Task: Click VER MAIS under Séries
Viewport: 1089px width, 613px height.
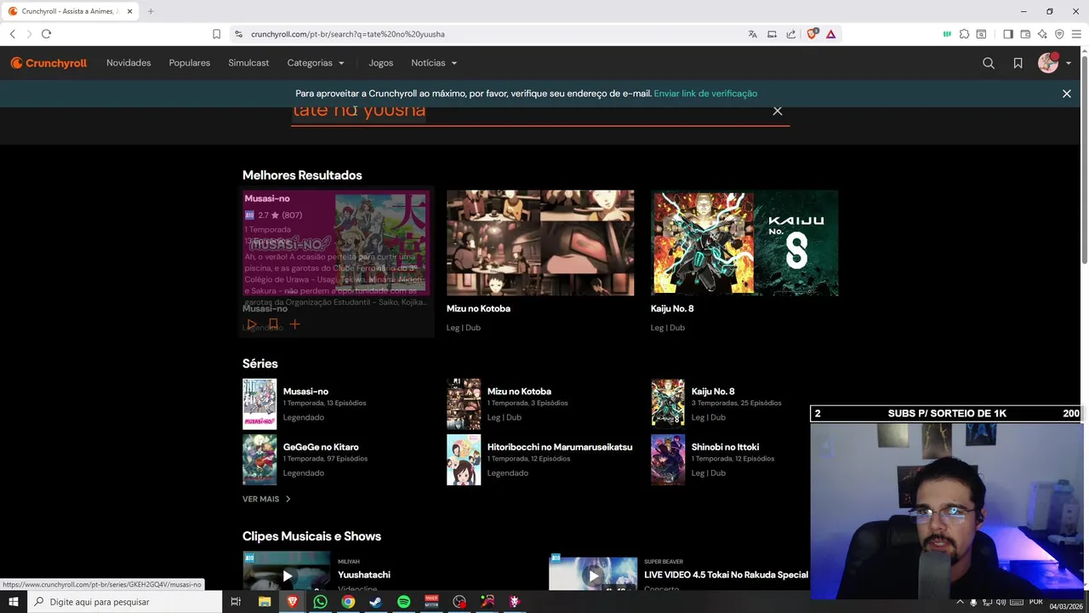Action: [266, 499]
